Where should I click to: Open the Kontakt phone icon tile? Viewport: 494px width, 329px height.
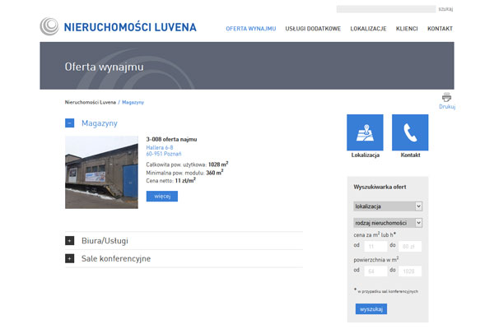pyautogui.click(x=410, y=132)
